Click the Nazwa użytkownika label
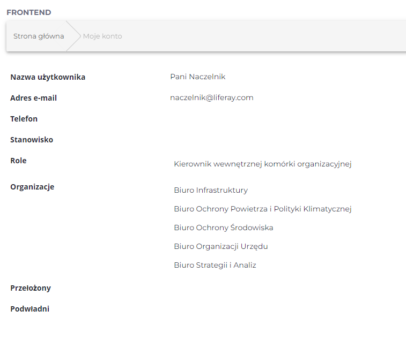 click(48, 77)
